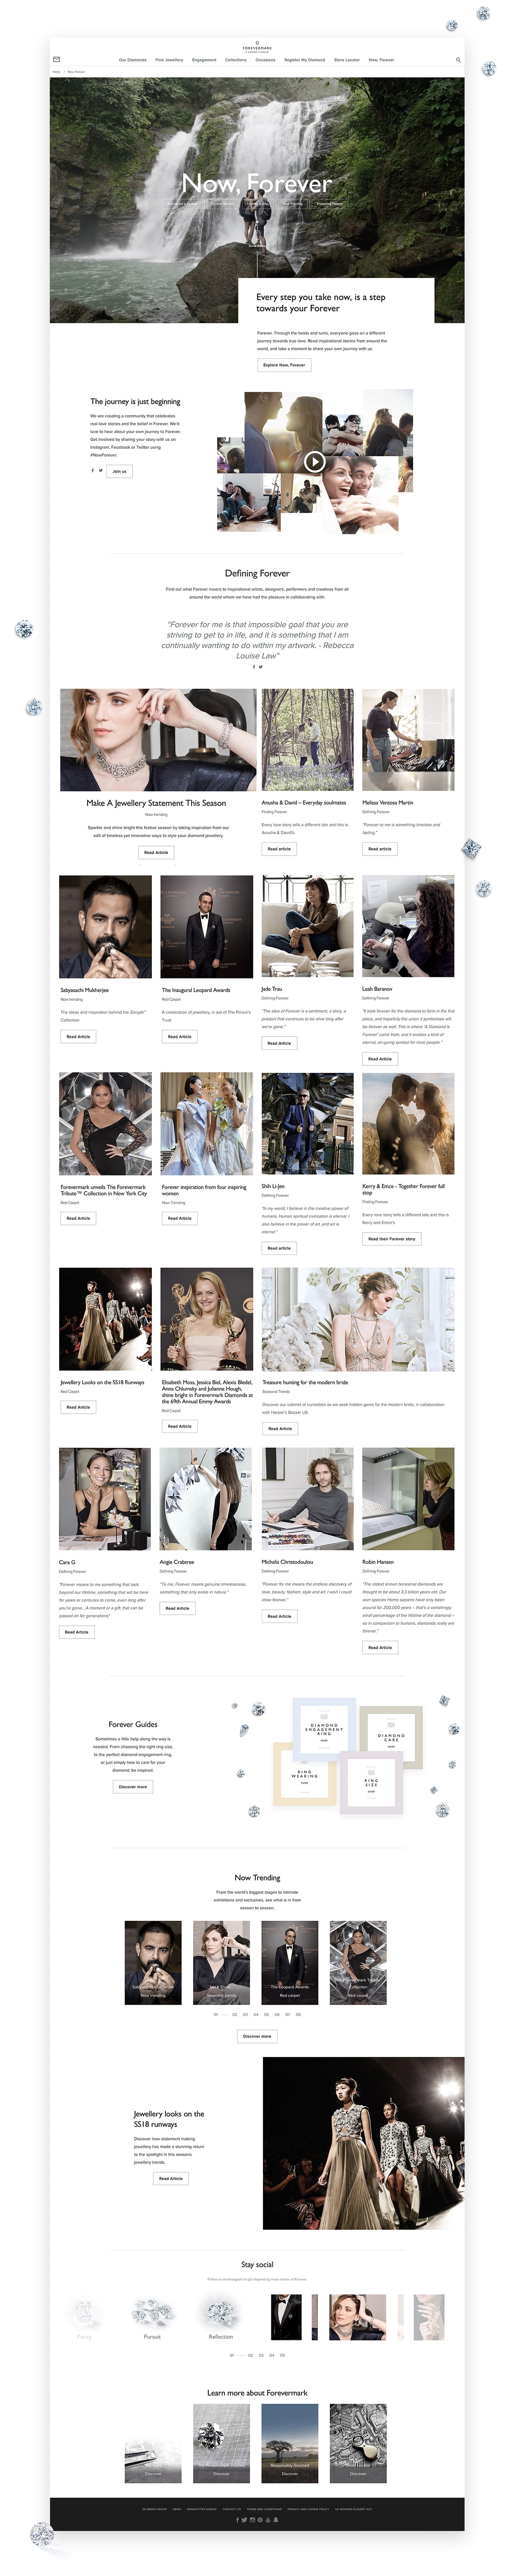Image resolution: width=514 pixels, height=2576 pixels.
Task: Open the search magnifier icon in header
Action: 458,59
